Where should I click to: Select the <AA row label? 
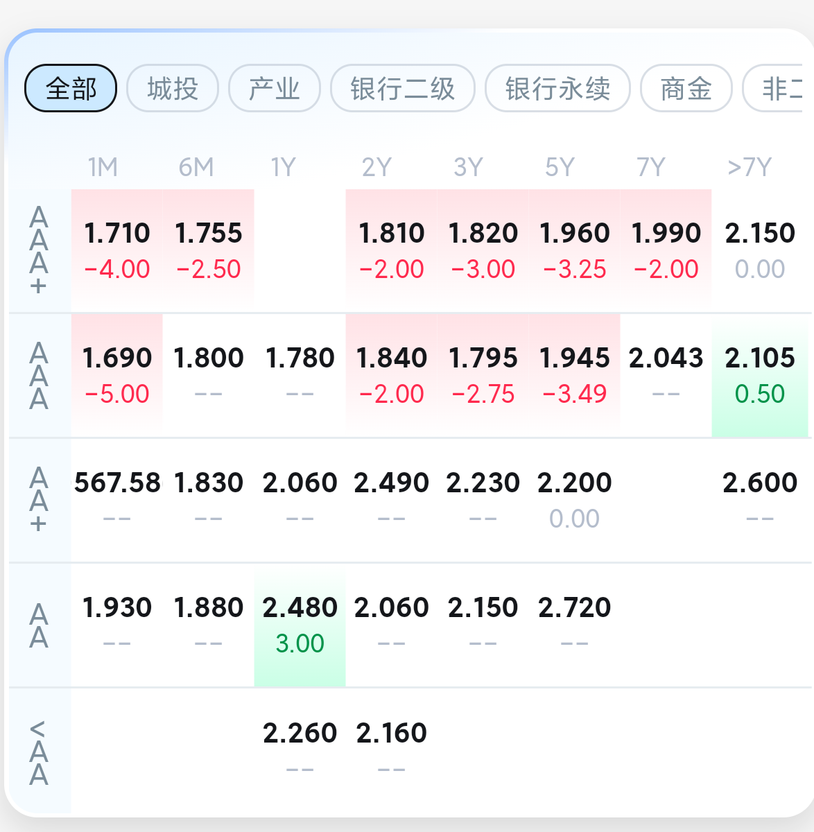point(39,752)
